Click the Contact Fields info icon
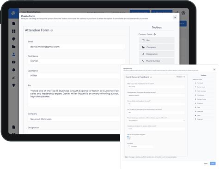This screenshot has height=169, width=219. click(155, 34)
